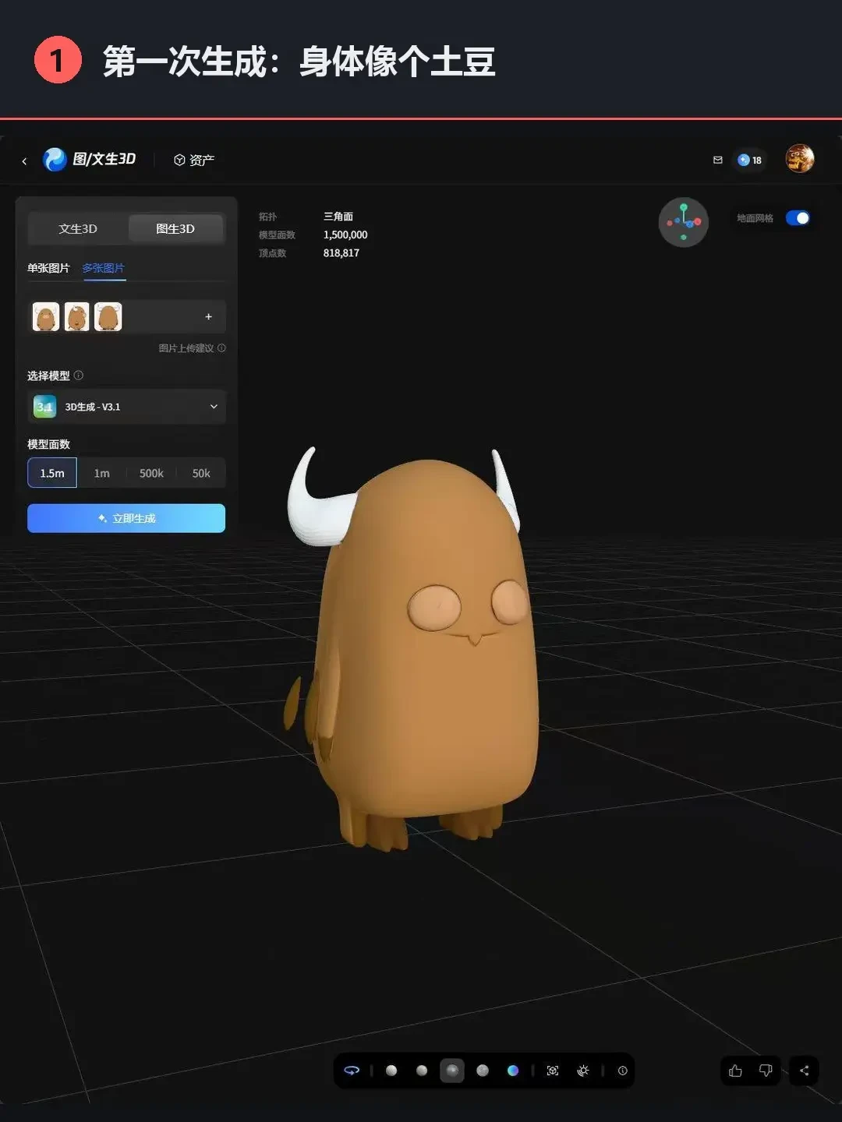Choose 1m model face count
This screenshot has width=842, height=1122.
(x=101, y=473)
